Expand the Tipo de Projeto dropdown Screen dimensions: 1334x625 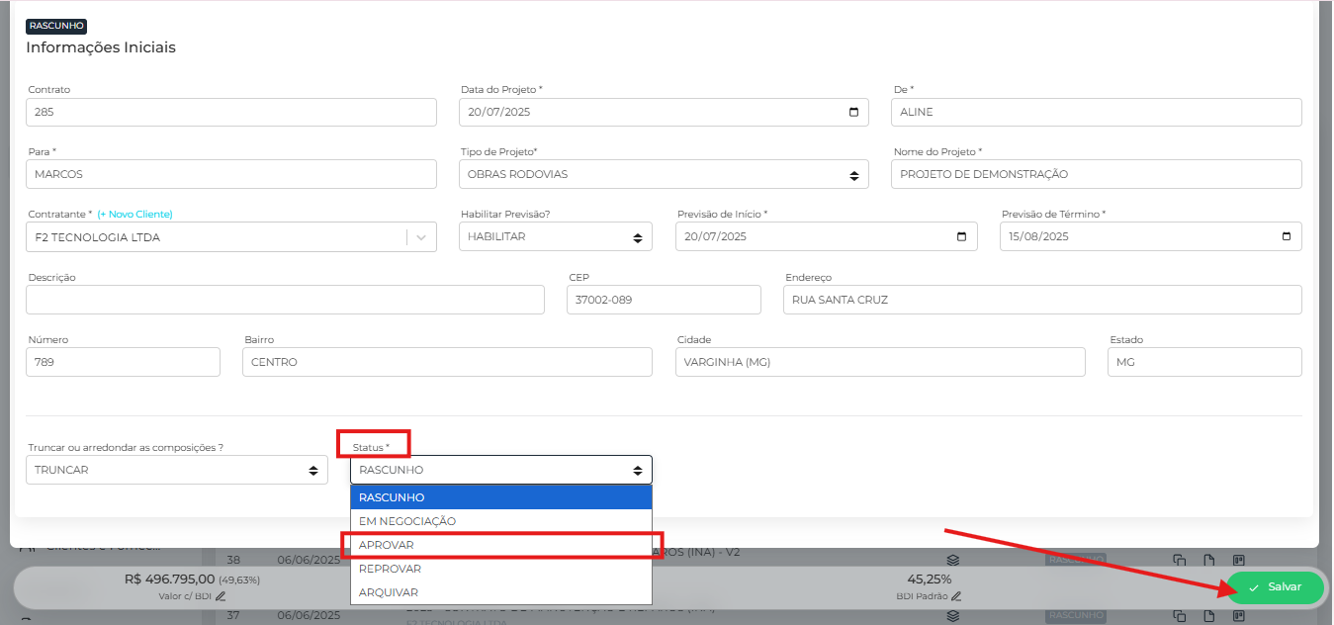(x=854, y=175)
